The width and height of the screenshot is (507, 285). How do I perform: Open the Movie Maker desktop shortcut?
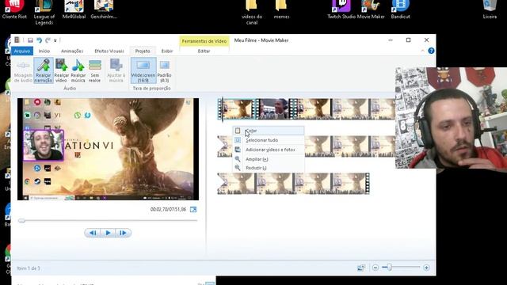[371, 9]
